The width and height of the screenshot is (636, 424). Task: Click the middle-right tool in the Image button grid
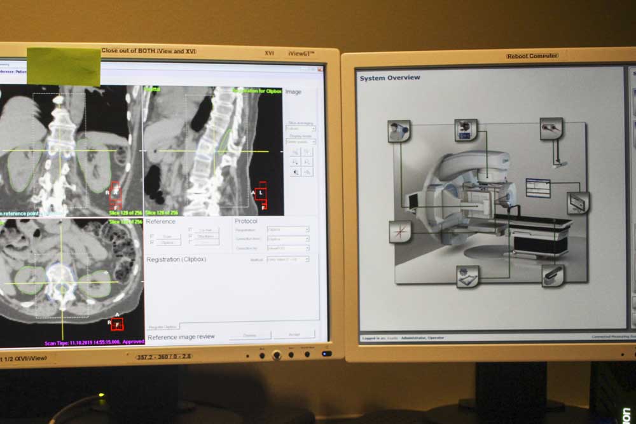click(x=307, y=162)
